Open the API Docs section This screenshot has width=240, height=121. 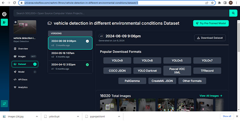tap(20, 80)
